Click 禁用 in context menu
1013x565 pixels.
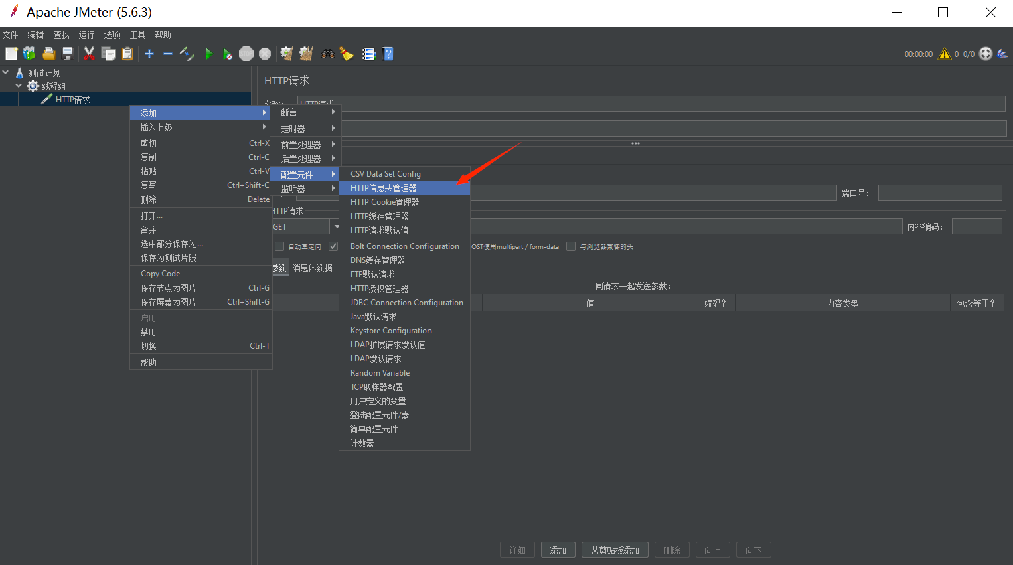tap(201, 332)
